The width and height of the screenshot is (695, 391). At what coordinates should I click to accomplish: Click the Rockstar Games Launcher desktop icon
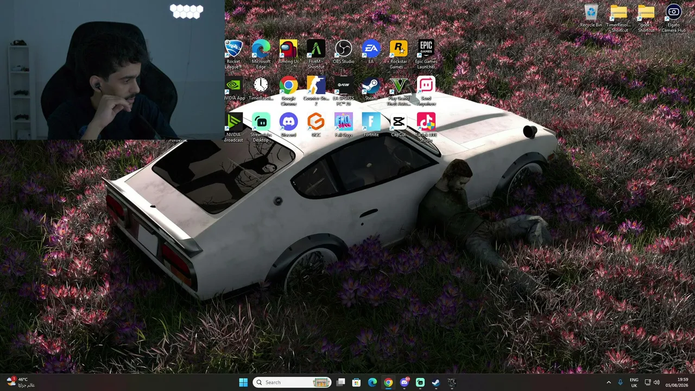click(399, 54)
